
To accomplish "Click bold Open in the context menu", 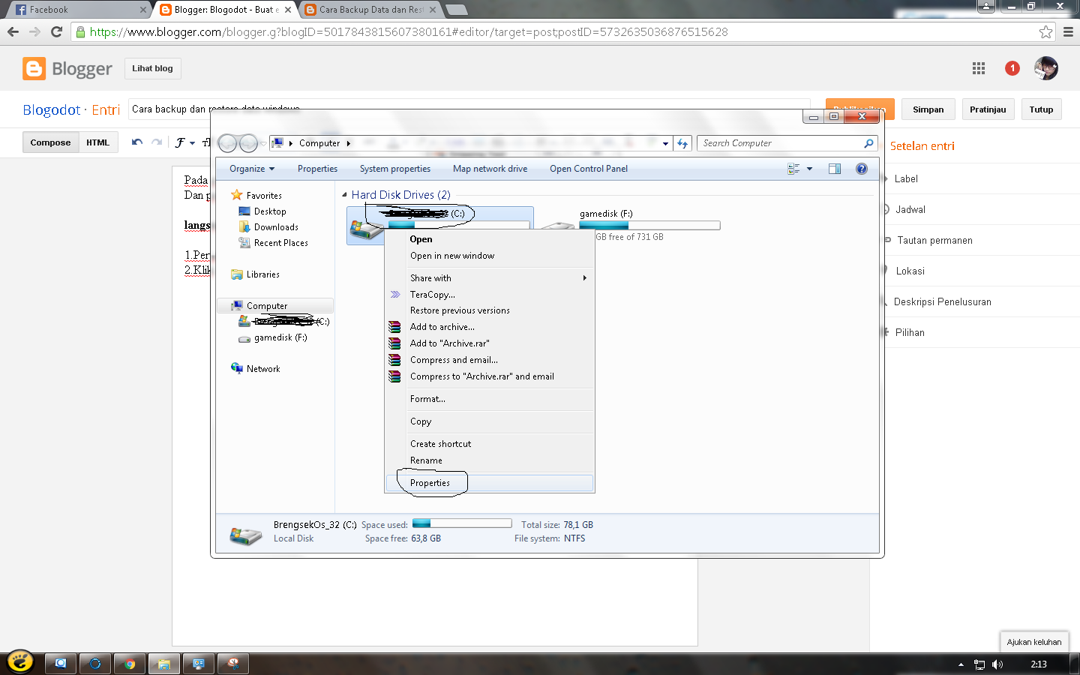I will tap(421, 239).
